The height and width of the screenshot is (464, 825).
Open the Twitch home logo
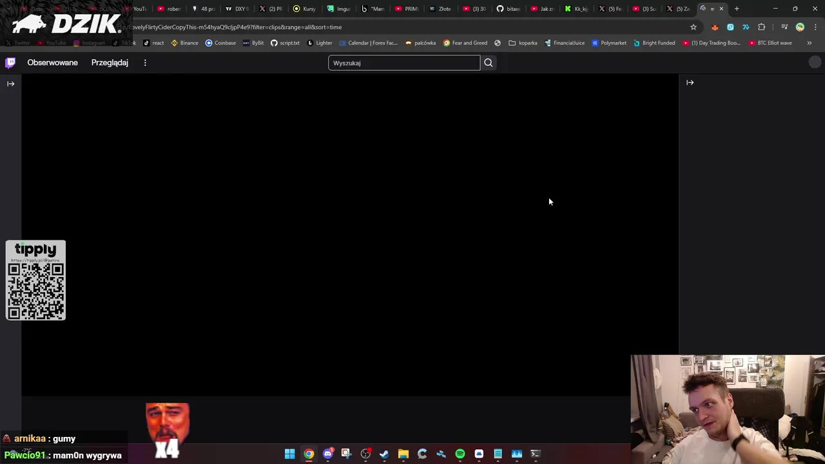point(10,63)
